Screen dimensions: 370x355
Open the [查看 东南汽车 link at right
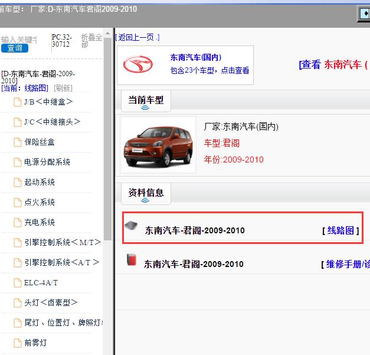coord(333,64)
